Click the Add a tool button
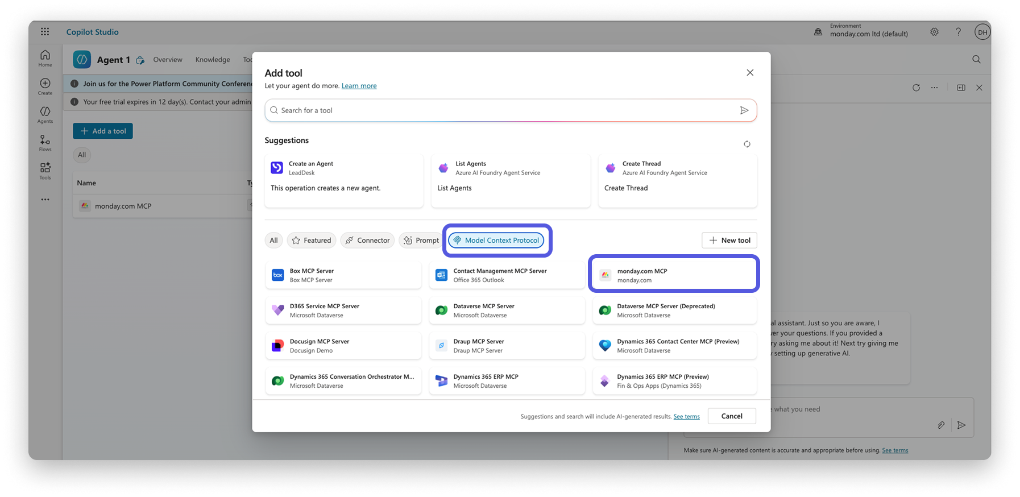The width and height of the screenshot is (1020, 497). click(103, 131)
